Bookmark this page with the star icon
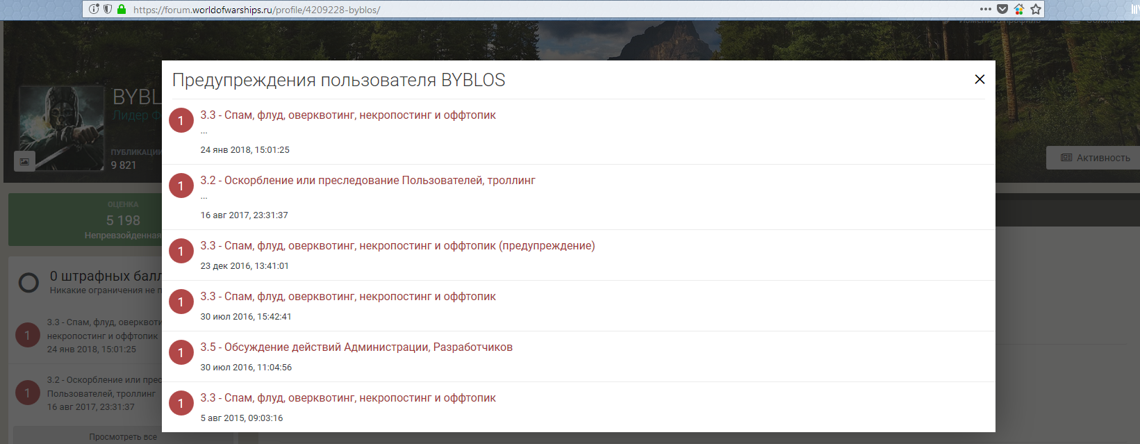 pyautogui.click(x=1036, y=9)
